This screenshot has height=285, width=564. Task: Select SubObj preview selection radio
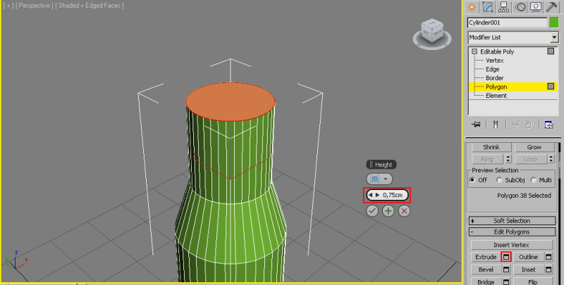(499, 180)
